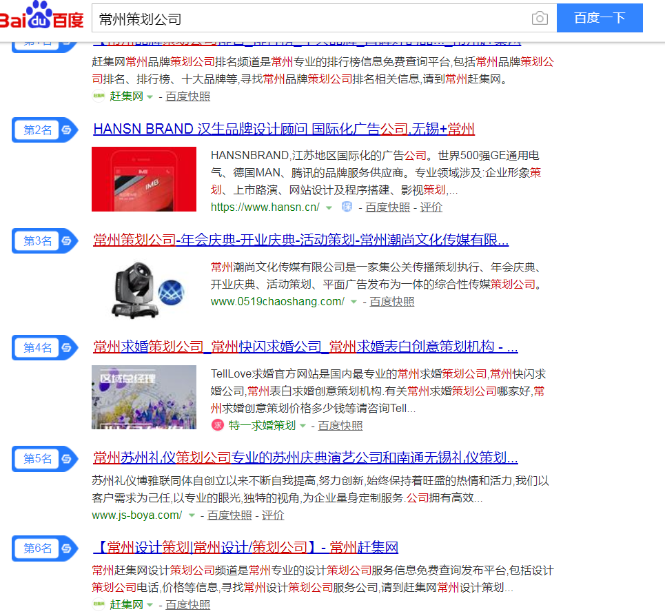Click the 第6名 rank badge
The image size is (665, 616).
[x=45, y=548]
